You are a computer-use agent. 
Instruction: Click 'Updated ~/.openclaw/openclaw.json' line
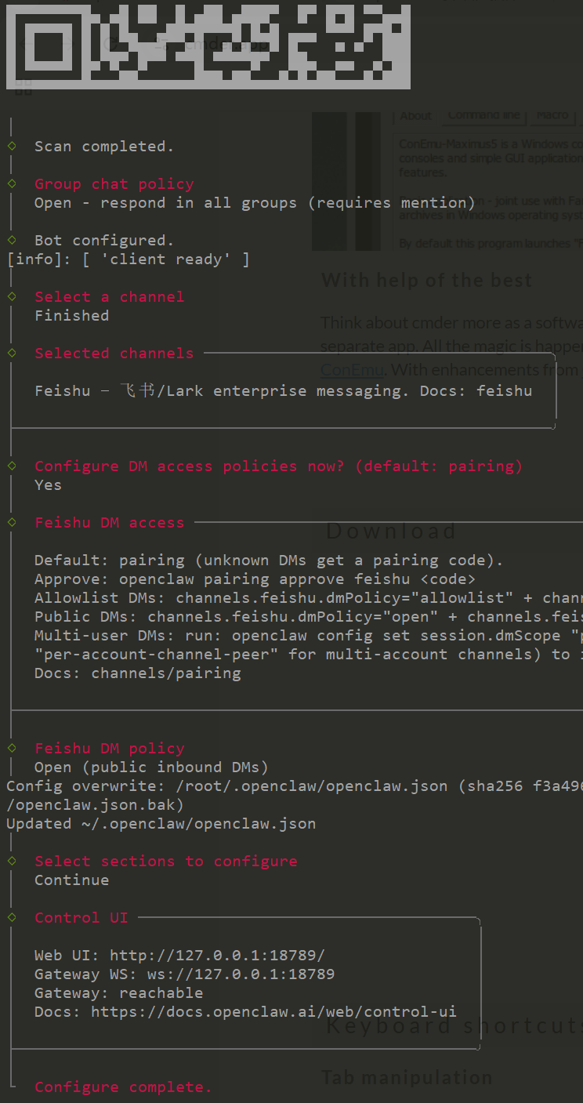pos(161,824)
